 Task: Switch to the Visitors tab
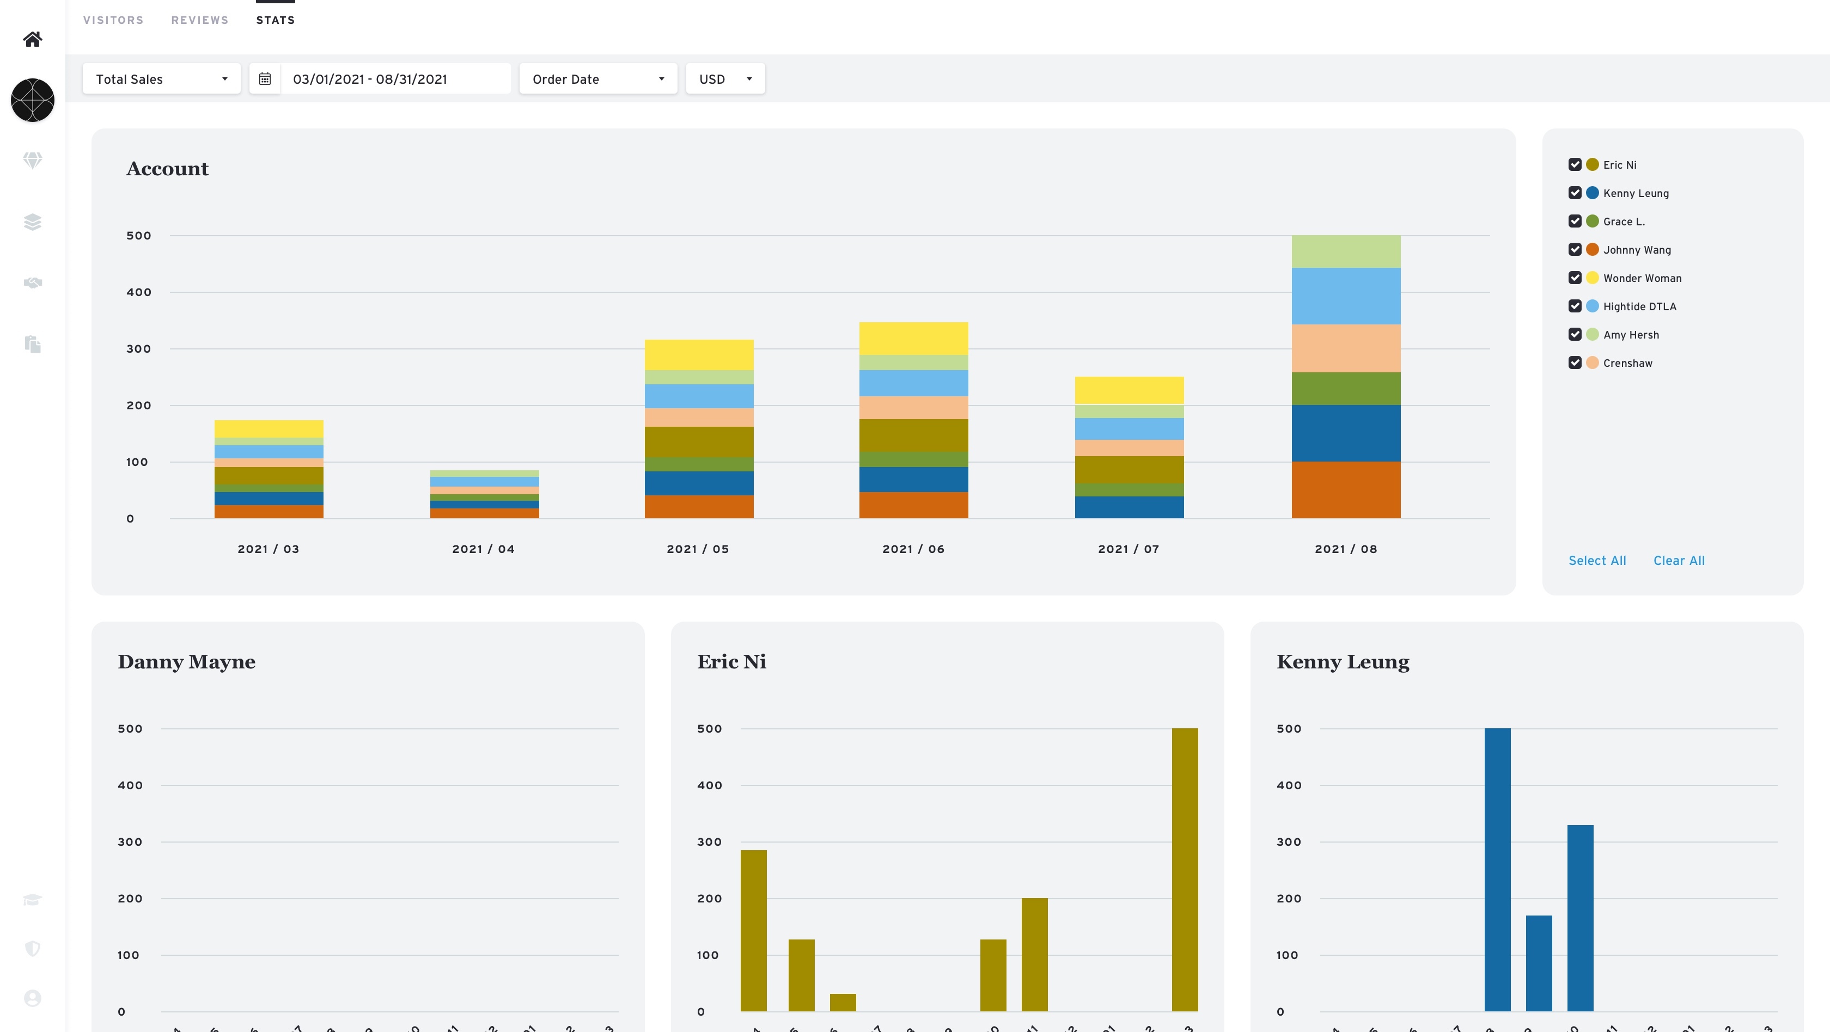113,20
